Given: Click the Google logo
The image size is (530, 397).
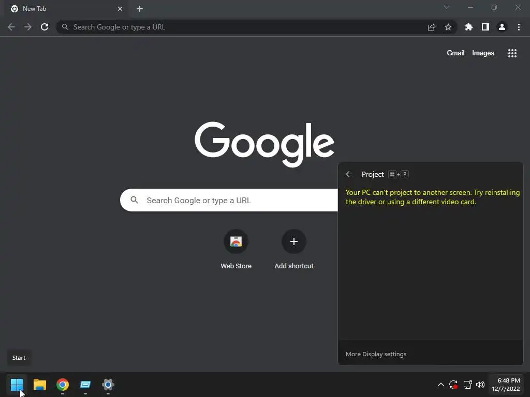Looking at the screenshot, I should [x=264, y=144].
